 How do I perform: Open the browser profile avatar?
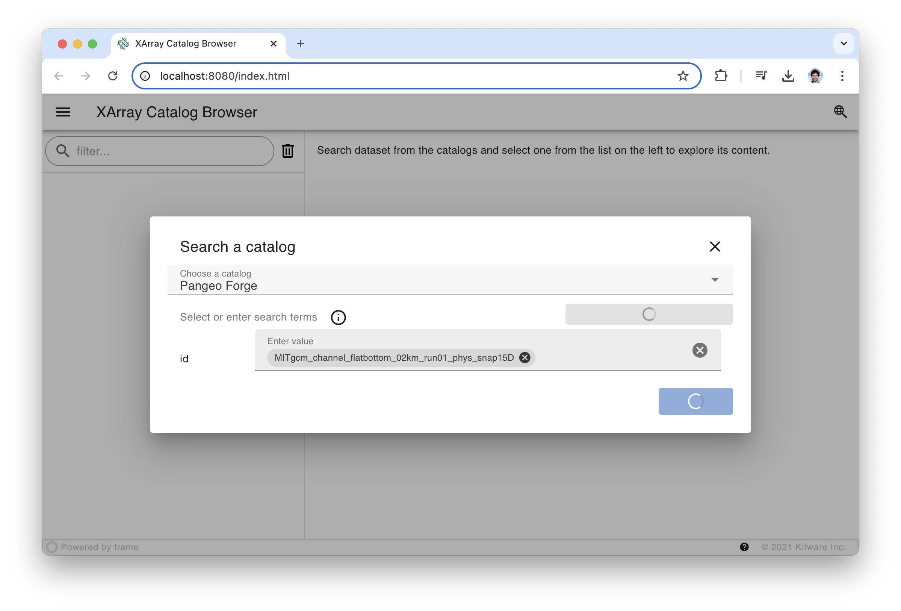(x=815, y=76)
